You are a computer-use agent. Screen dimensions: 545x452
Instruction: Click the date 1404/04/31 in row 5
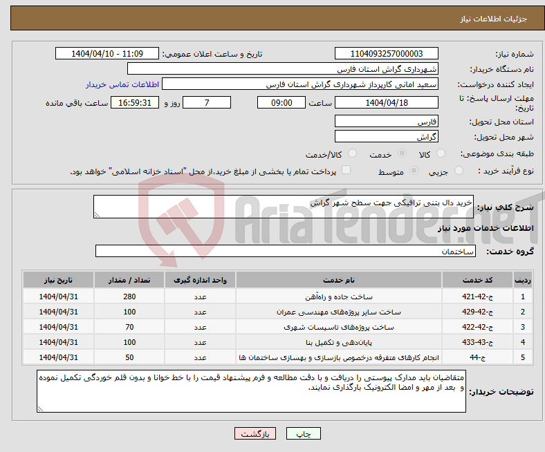[58, 357]
